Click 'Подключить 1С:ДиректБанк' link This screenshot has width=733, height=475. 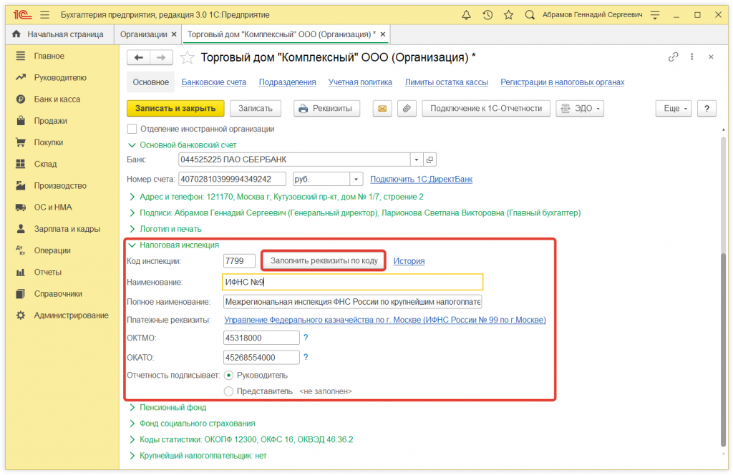pos(421,179)
